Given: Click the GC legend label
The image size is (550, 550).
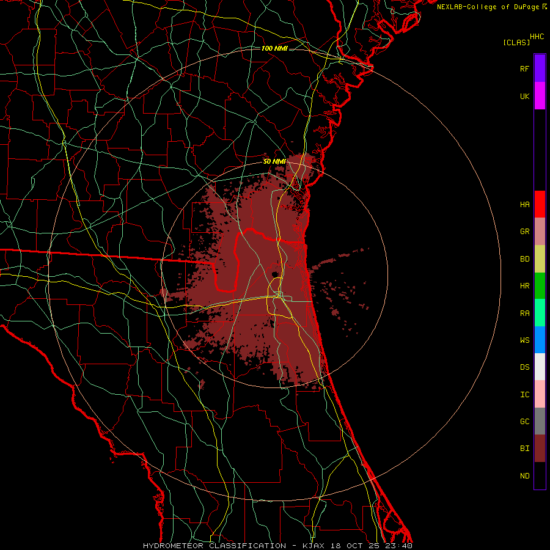Looking at the screenshot, I should (524, 422).
